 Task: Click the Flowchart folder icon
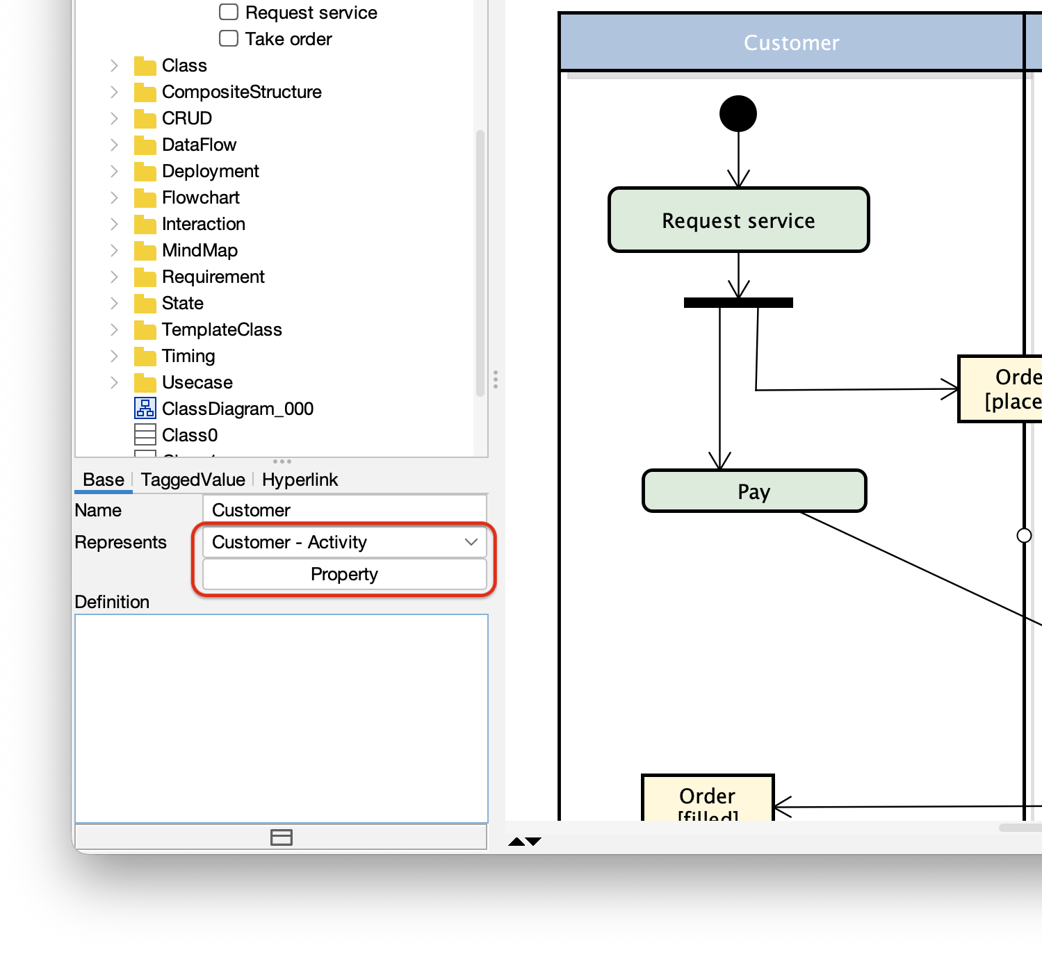pyautogui.click(x=145, y=197)
